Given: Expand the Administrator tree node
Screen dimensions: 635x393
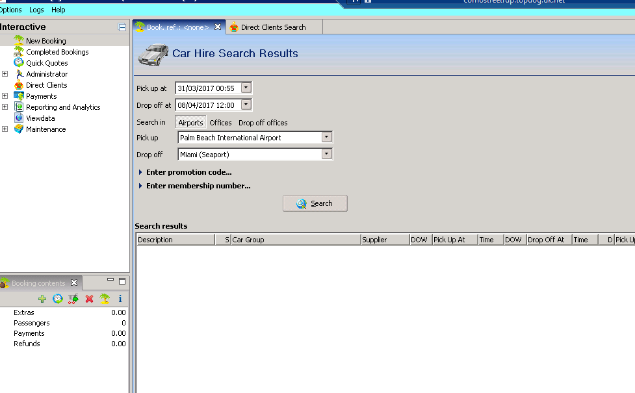Looking at the screenshot, I should click(x=5, y=73).
